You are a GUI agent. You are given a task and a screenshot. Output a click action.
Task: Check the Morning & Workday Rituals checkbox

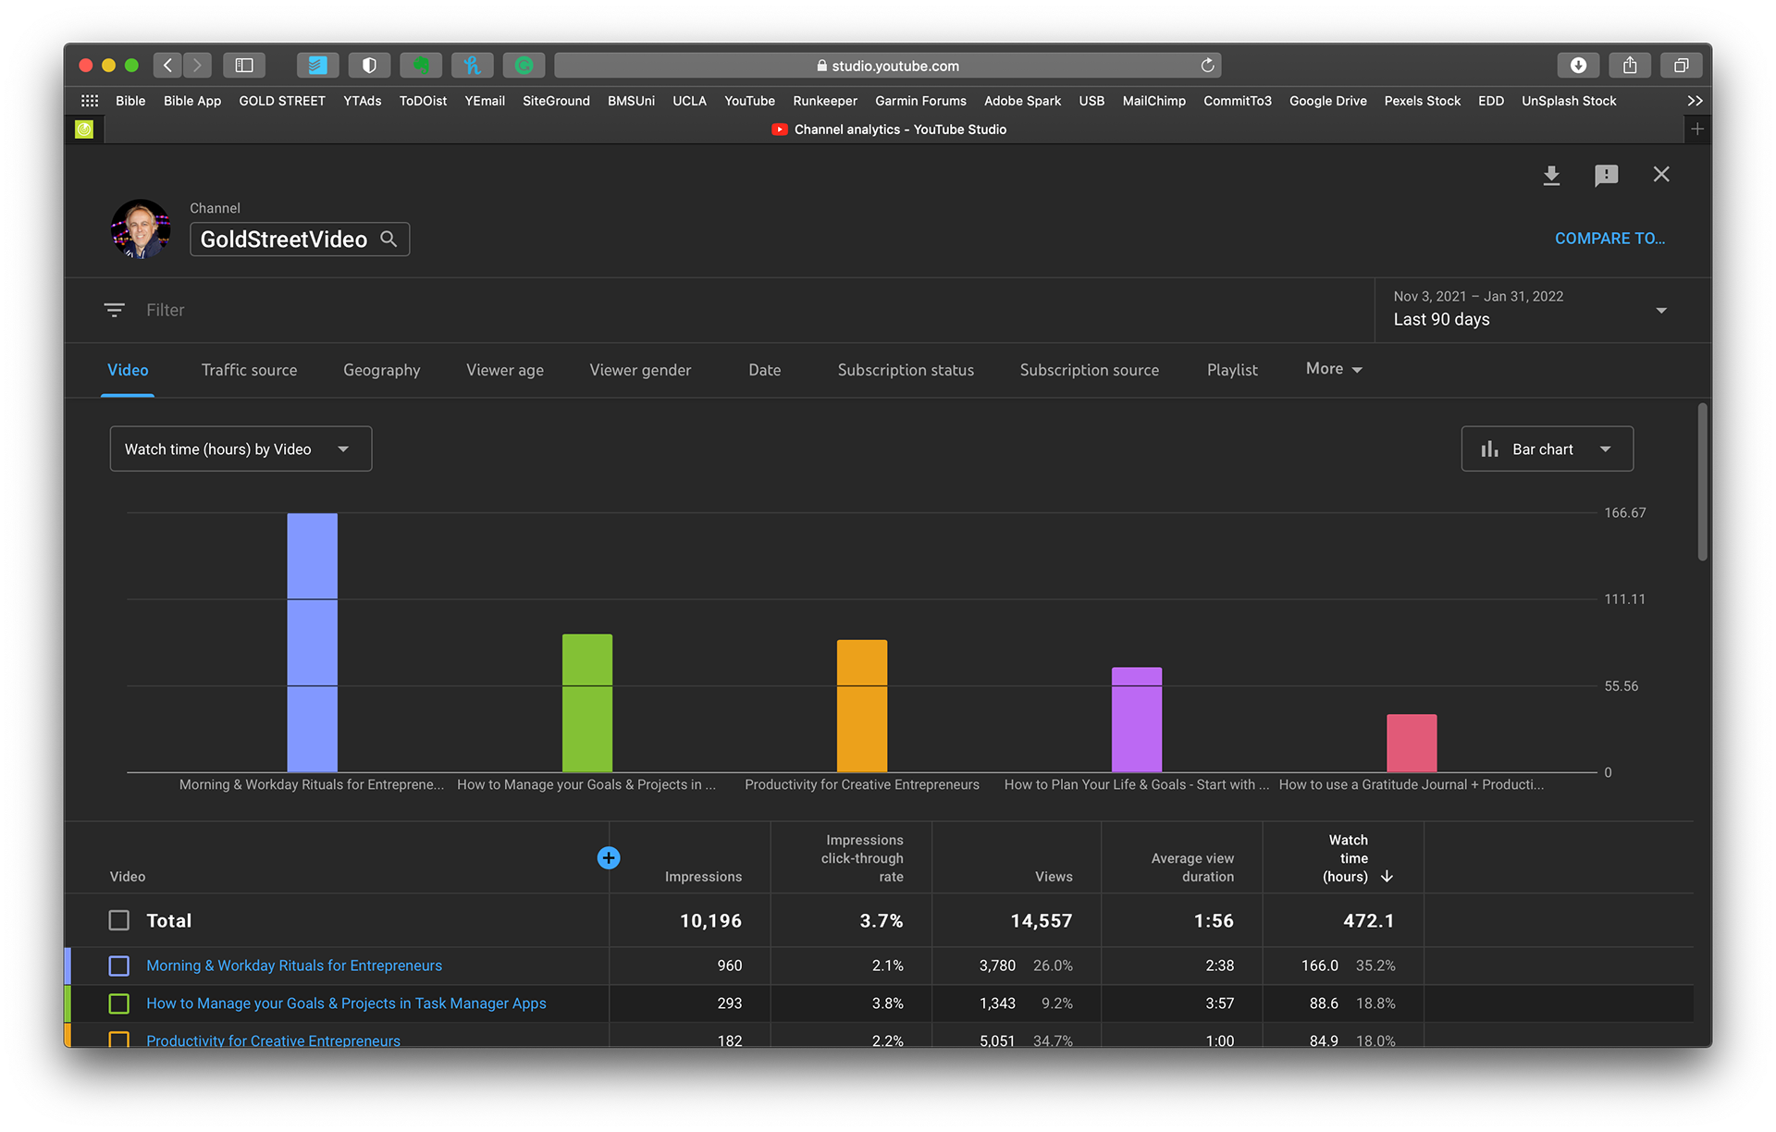tap(119, 966)
